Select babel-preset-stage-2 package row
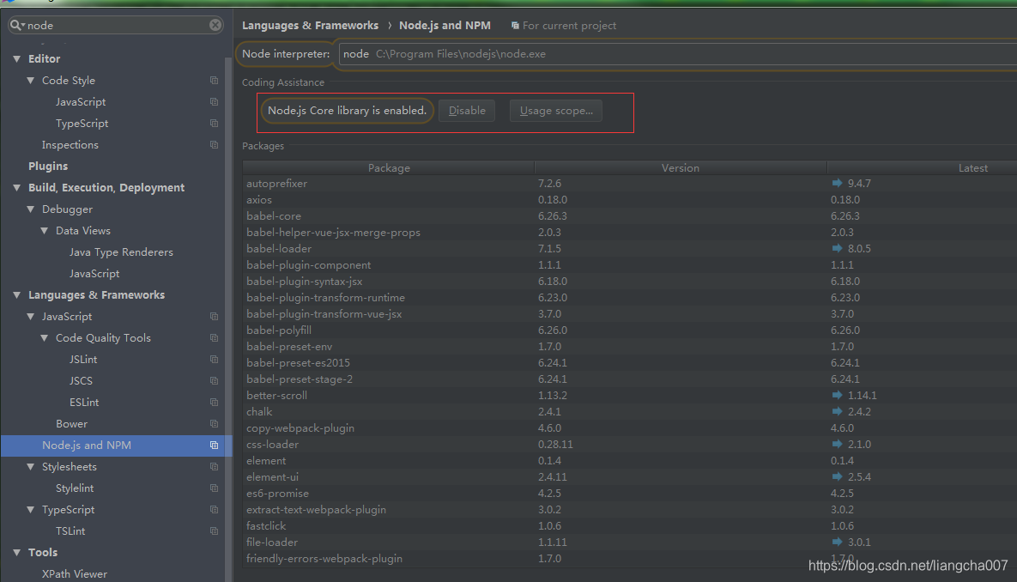The height and width of the screenshot is (582, 1017). point(630,379)
